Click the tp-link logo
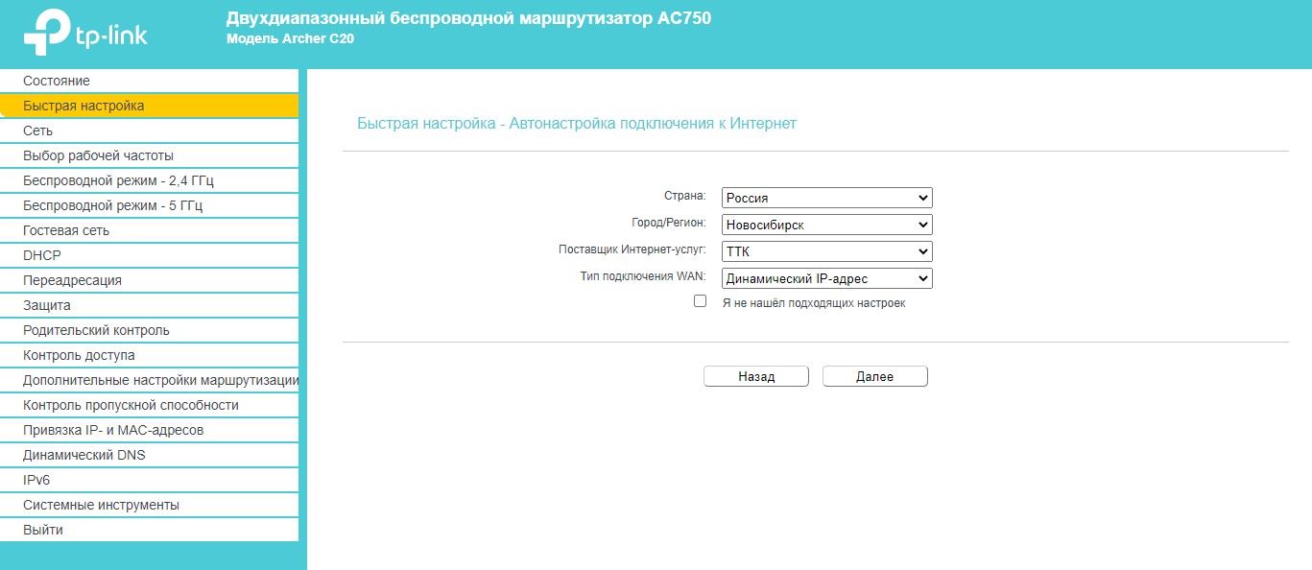1312x570 pixels. [x=86, y=34]
